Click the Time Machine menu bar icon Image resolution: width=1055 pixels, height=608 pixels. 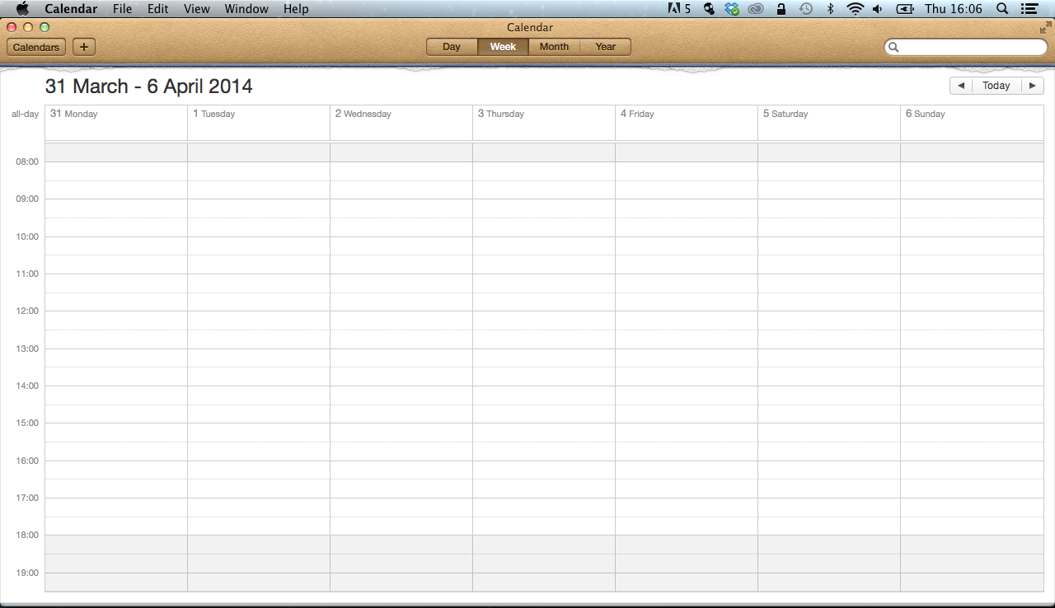click(x=805, y=9)
